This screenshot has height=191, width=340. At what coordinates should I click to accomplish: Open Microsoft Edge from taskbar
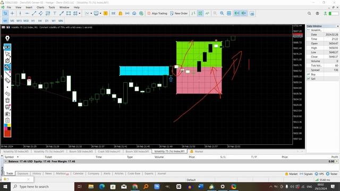click(x=102, y=186)
